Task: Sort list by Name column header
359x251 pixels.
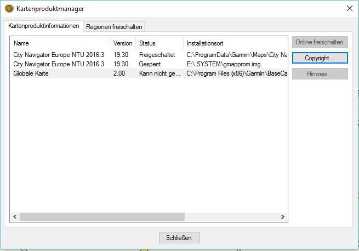Action: click(60, 43)
